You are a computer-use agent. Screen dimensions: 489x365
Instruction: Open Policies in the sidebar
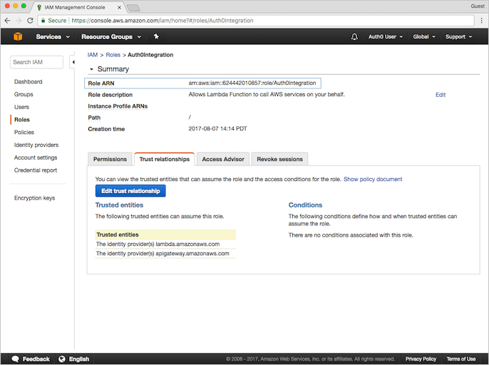coord(24,133)
